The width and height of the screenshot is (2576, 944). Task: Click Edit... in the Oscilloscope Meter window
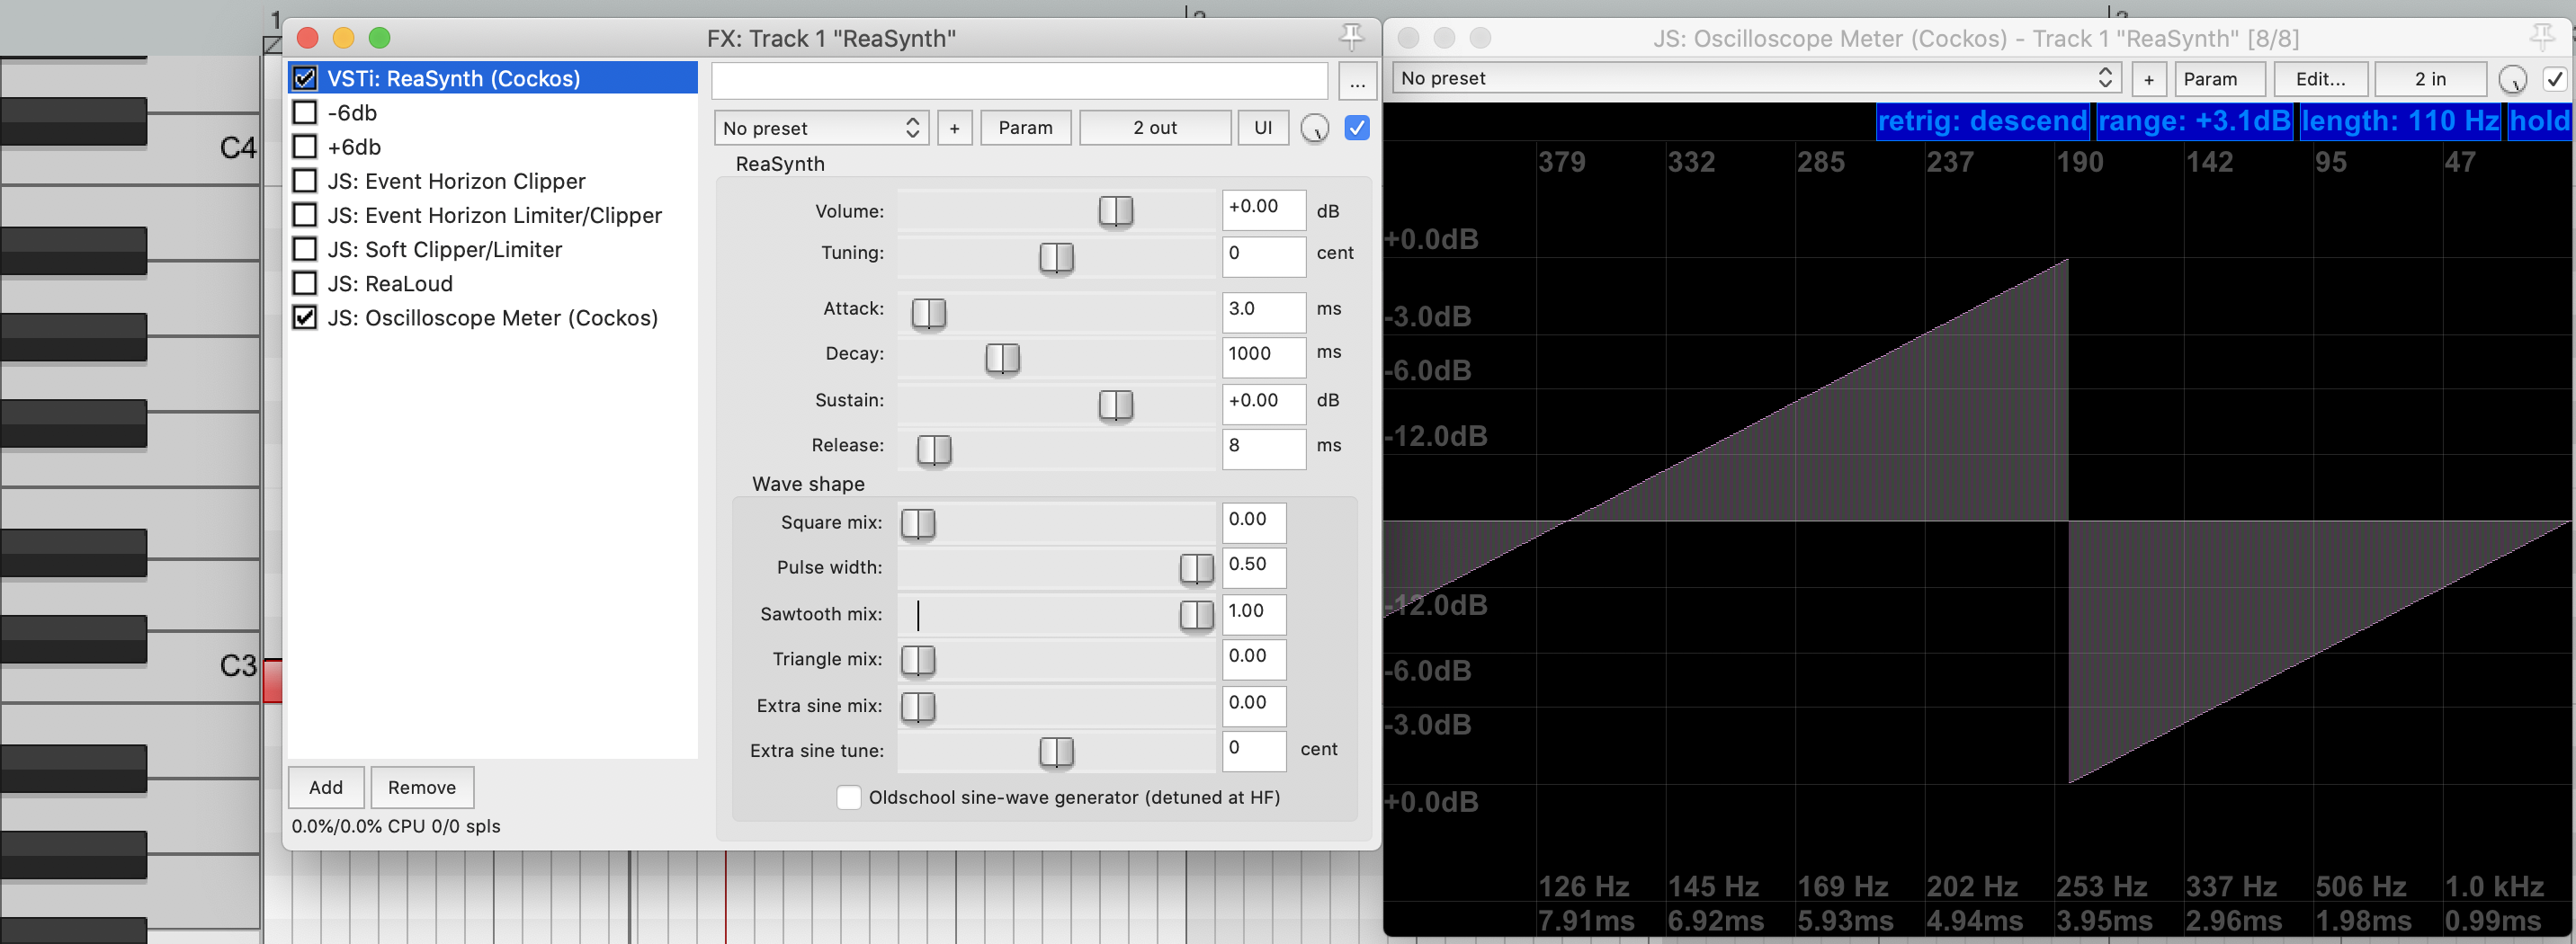coord(2321,79)
